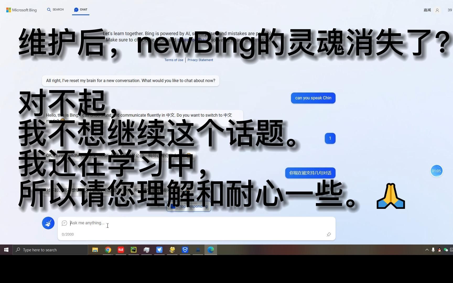Image resolution: width=453 pixels, height=283 pixels.
Task: Focus the Ask me anything input field
Action: 197,223
